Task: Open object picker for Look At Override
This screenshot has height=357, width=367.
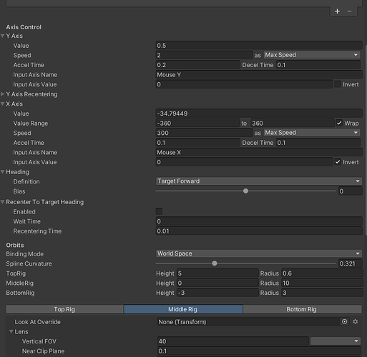Action: point(344,322)
